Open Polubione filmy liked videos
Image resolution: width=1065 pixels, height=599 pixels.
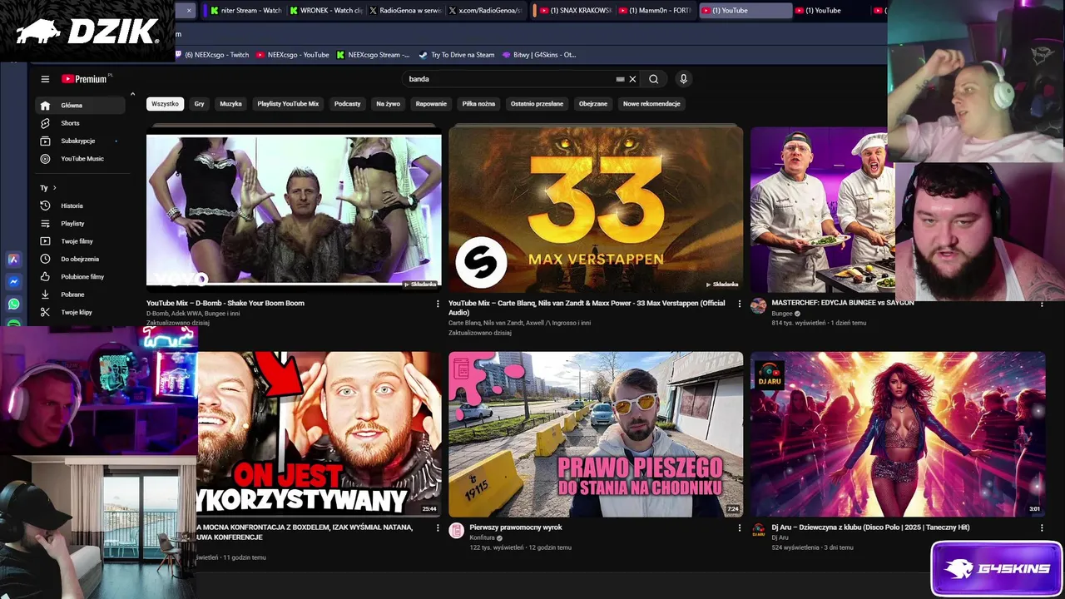tap(82, 276)
